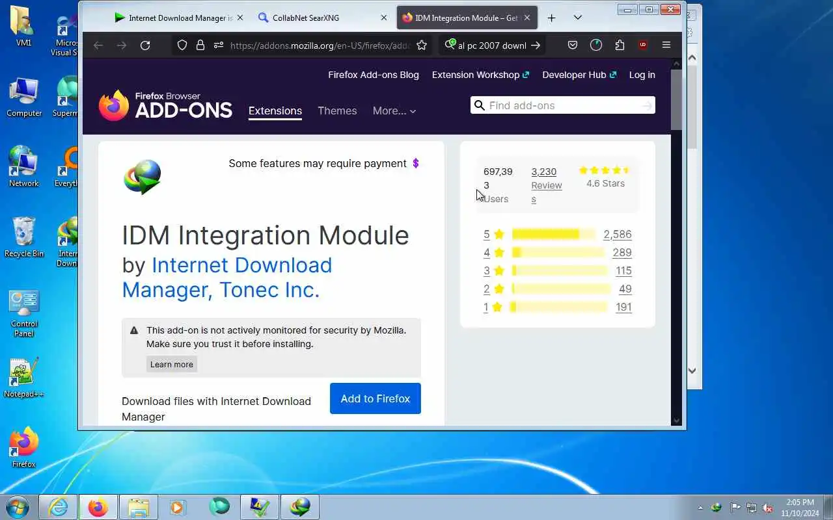Open site permissions icon in address bar

tap(218, 45)
